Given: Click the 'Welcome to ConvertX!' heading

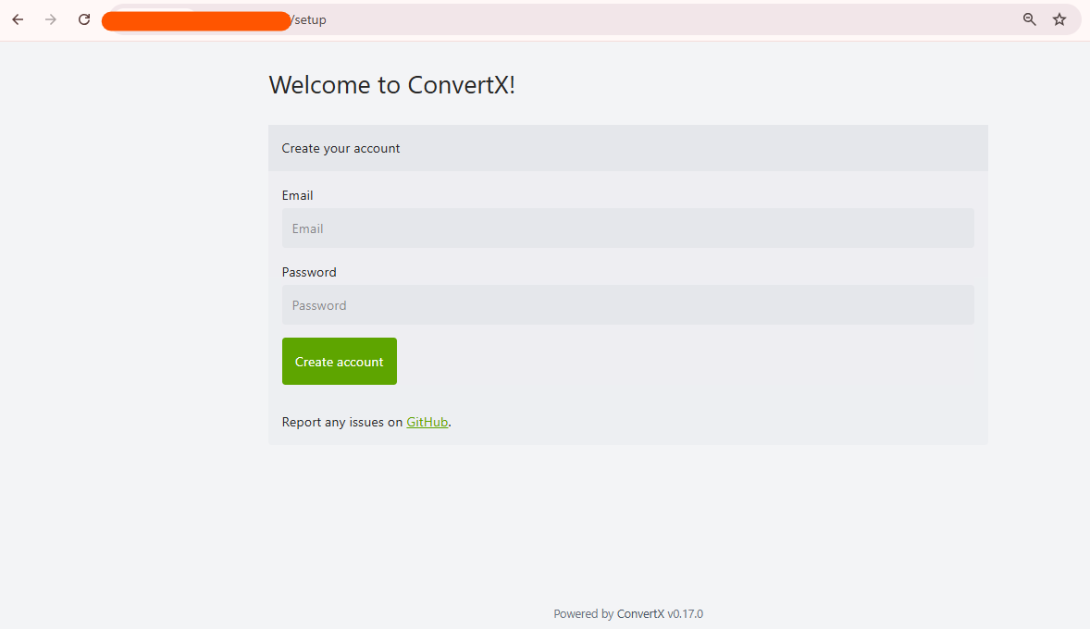Looking at the screenshot, I should (x=391, y=85).
